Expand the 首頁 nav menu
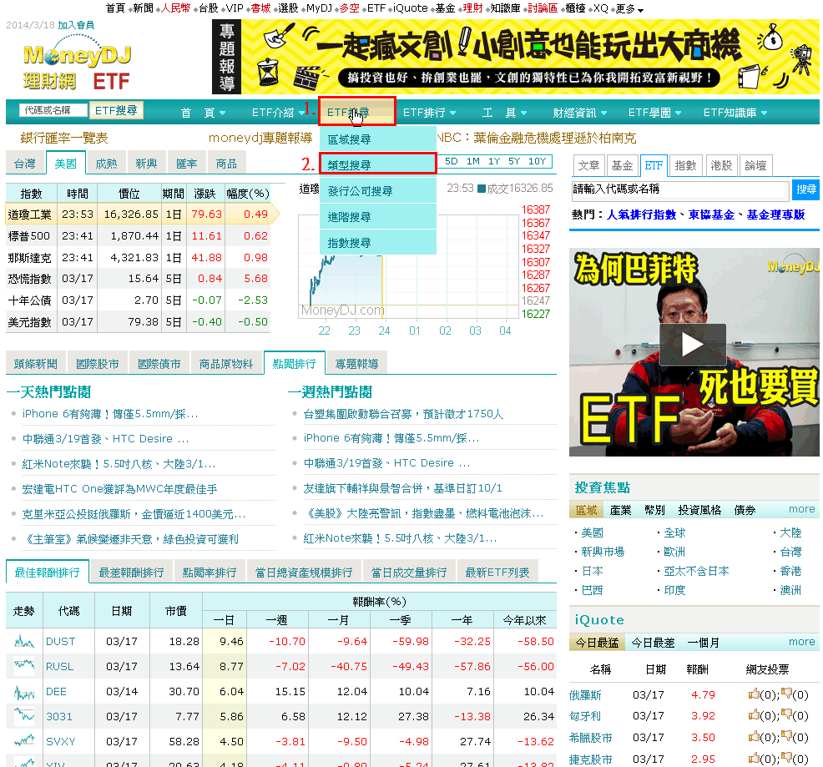The image size is (823, 767). (203, 113)
